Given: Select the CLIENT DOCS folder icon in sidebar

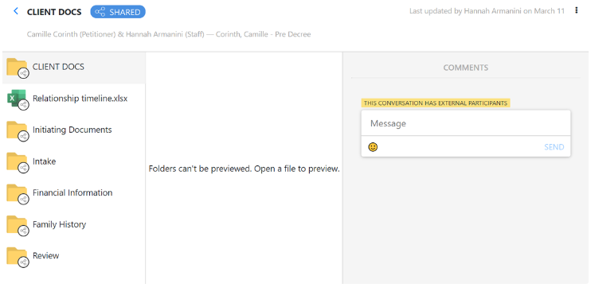Looking at the screenshot, I should pyautogui.click(x=18, y=68).
